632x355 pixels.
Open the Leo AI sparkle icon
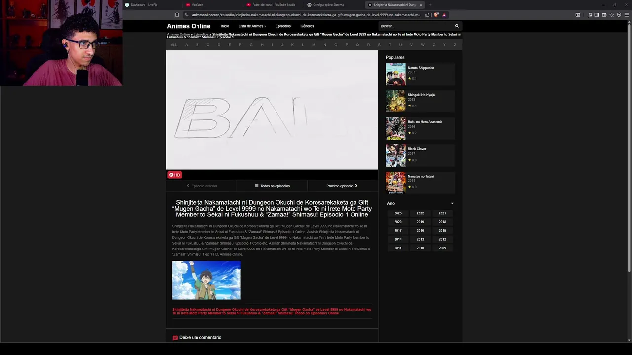pos(612,15)
